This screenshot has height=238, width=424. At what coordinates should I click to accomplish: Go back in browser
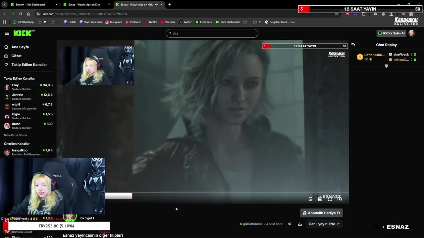click(x=5, y=14)
